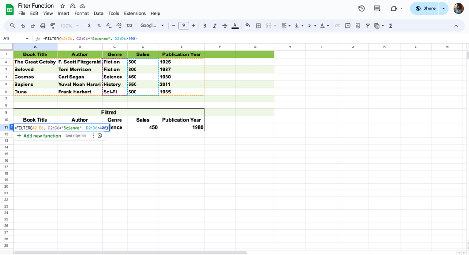Click the print icon in toolbar
Viewport: 469px width, 255px height.
43,26
